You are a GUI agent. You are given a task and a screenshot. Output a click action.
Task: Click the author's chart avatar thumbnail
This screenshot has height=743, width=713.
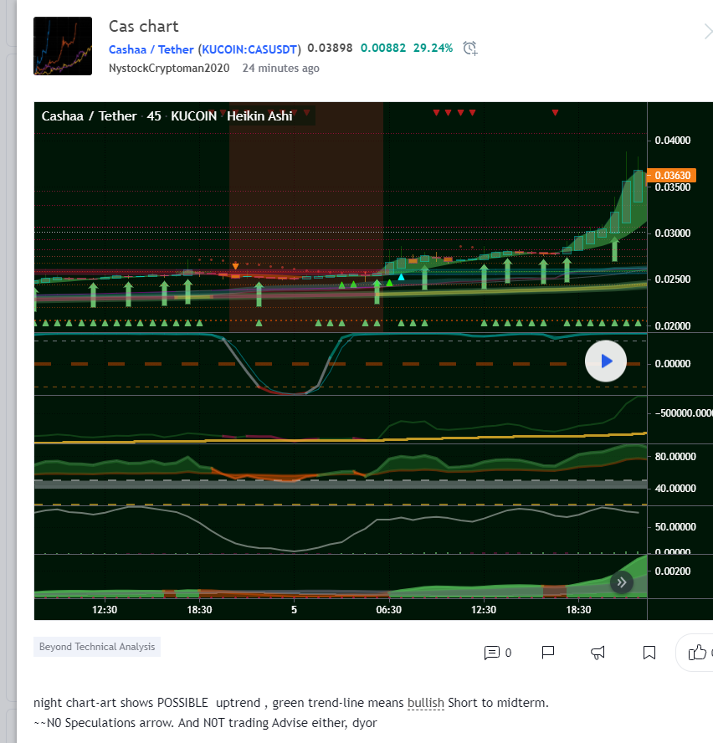[x=63, y=46]
